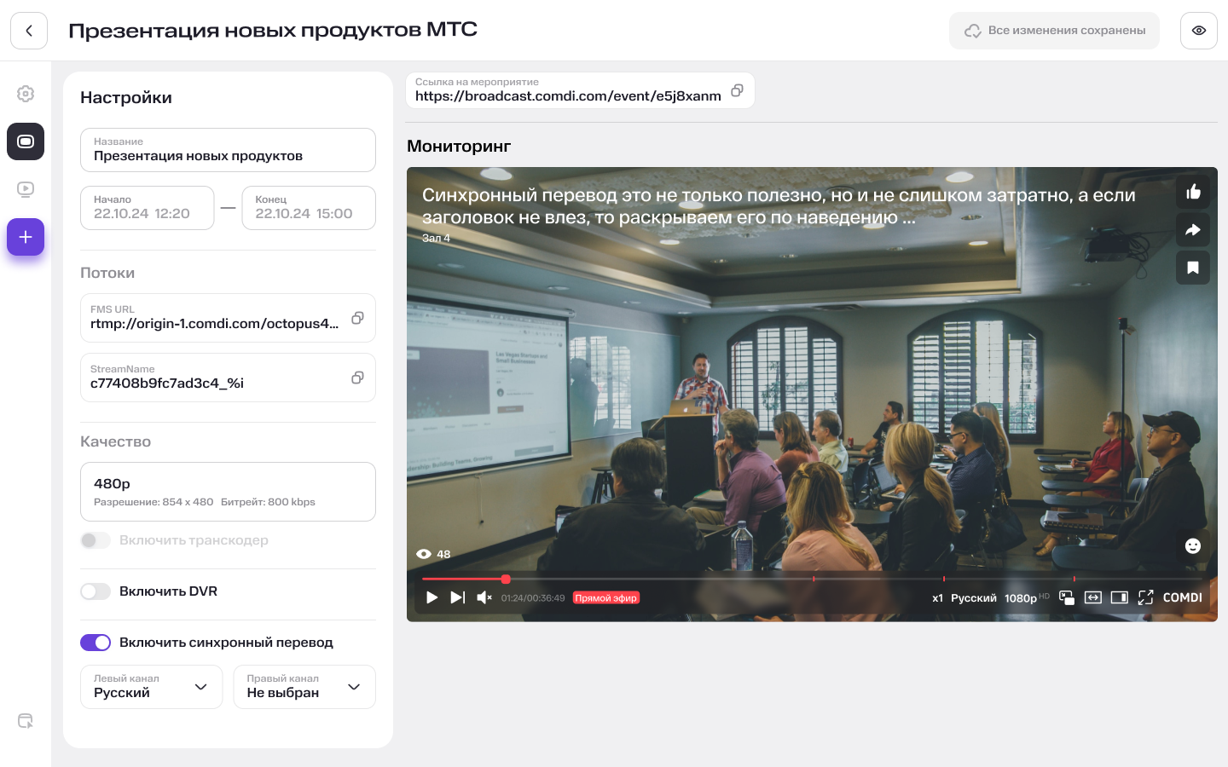
Task: Click the Потоки section label
Action: [107, 274]
